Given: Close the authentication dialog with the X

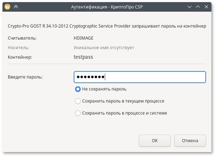Looking at the screenshot, I should click(x=206, y=7).
